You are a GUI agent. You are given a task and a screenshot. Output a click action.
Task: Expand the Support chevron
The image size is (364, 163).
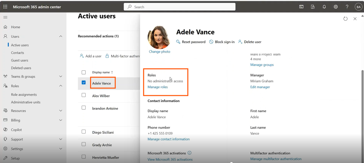tap(61, 139)
